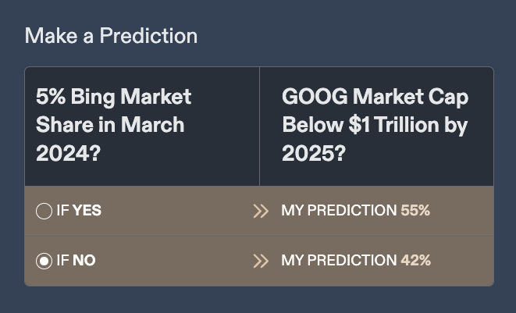This screenshot has height=313, width=516.
Task: Click the IF NO label text
Action: pyautogui.click(x=76, y=261)
